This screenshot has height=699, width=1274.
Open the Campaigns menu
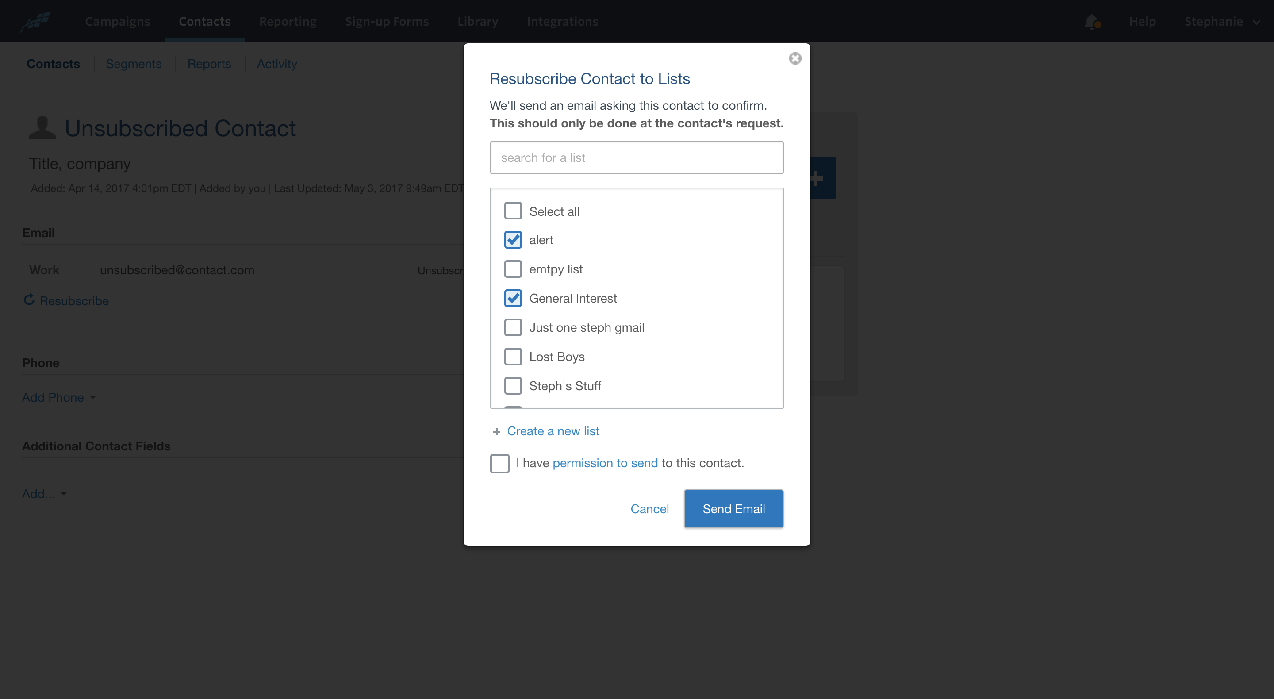[x=117, y=21]
